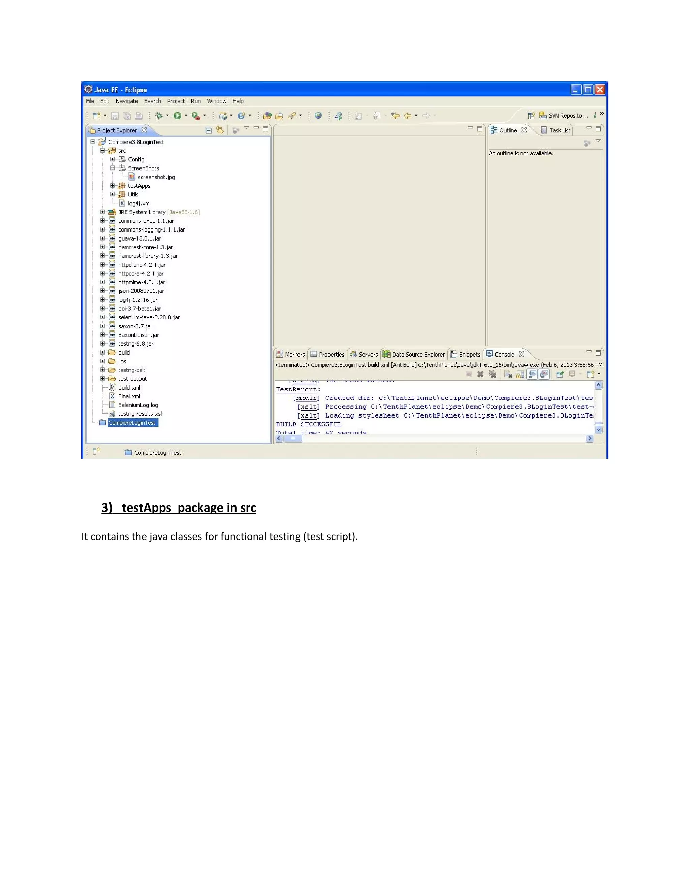Toggle Scroll Lock in the console
The height and width of the screenshot is (893, 690).
click(x=520, y=374)
